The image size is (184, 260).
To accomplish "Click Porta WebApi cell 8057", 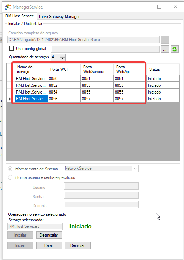I will click(130, 99).
